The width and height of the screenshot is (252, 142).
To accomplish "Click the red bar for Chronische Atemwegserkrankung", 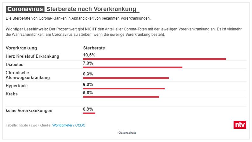I will click(x=126, y=78).
